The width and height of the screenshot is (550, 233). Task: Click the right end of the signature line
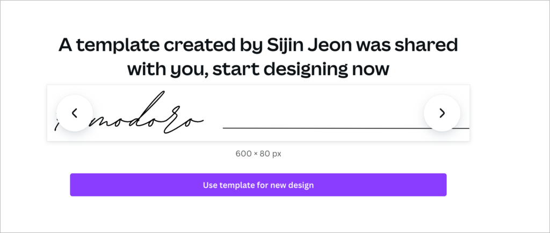click(465, 128)
